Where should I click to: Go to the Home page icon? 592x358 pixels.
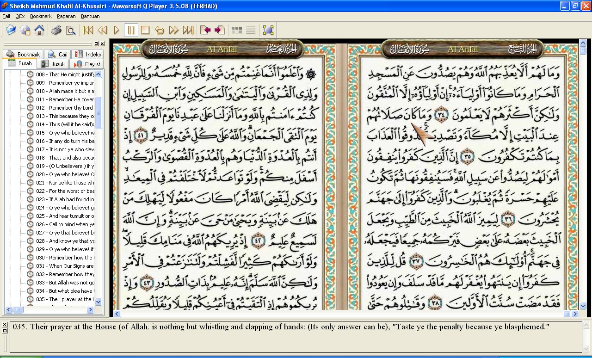pos(39,31)
